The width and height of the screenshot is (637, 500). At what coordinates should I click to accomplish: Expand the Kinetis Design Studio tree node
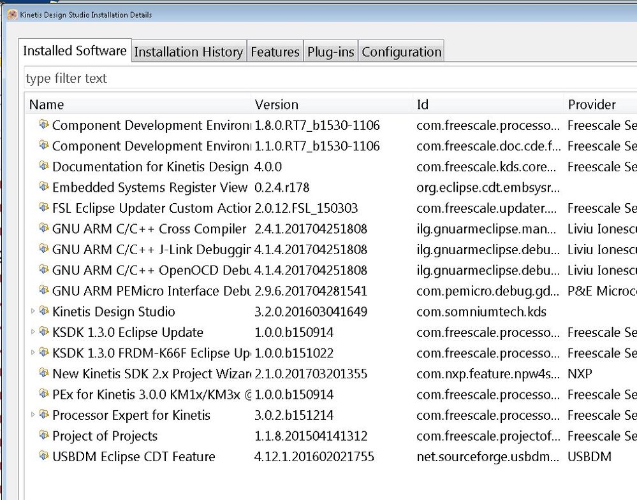coord(33,311)
